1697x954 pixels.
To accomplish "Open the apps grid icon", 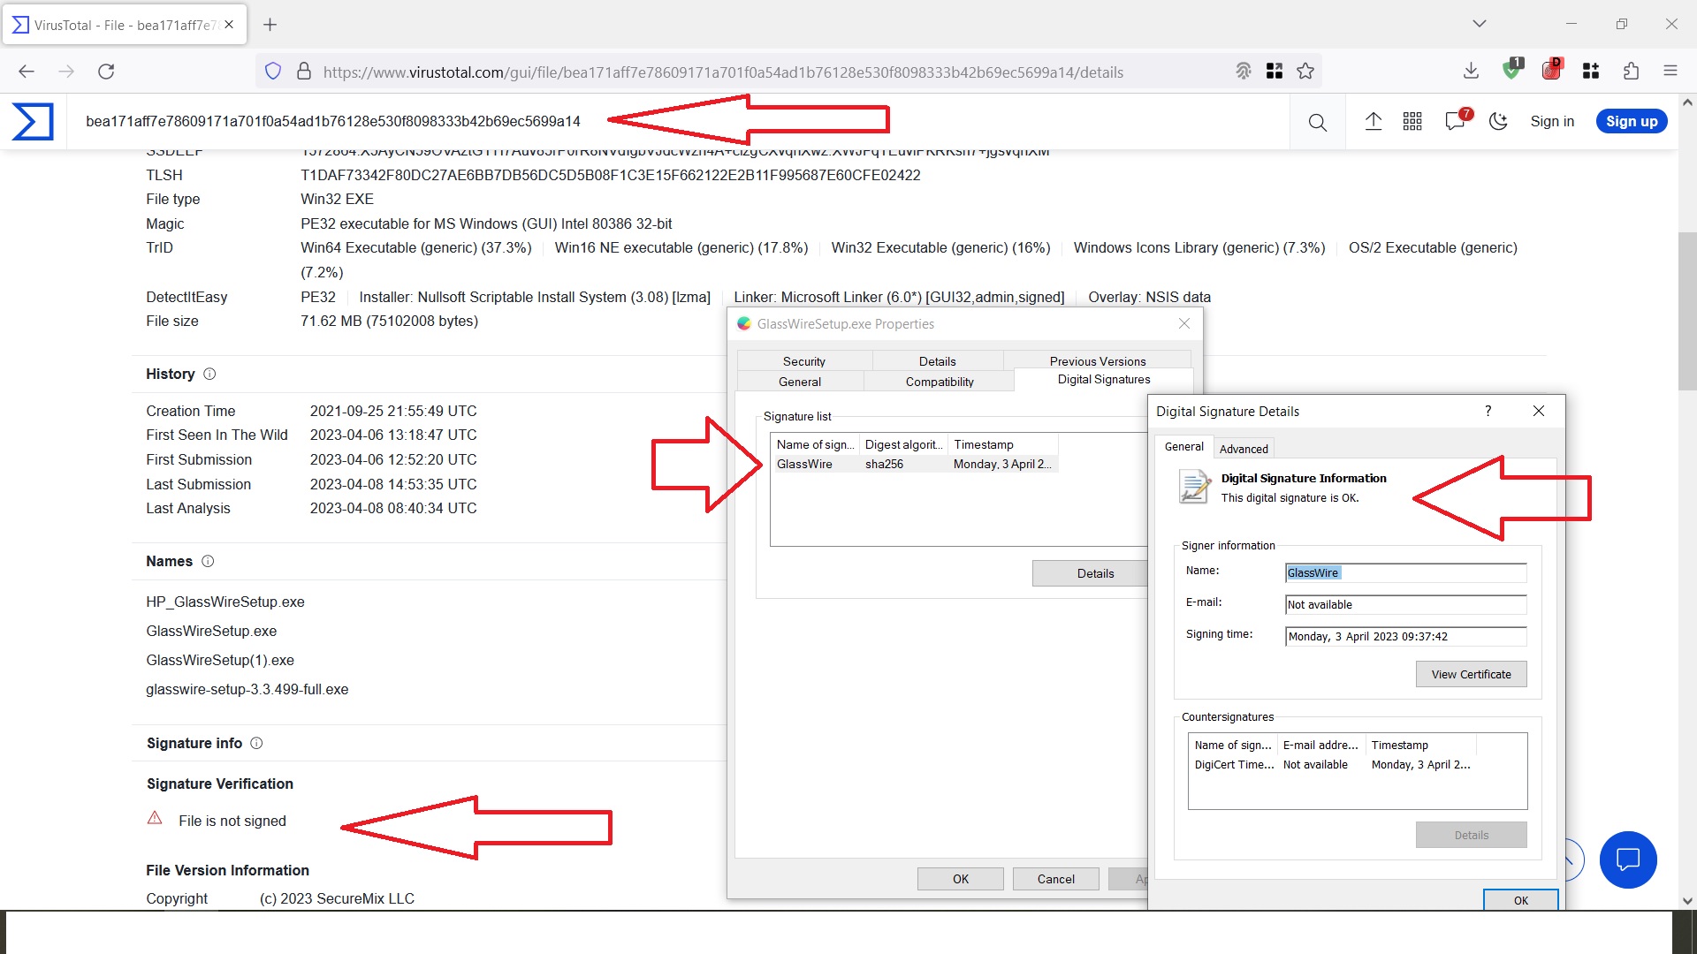I will pyautogui.click(x=1412, y=121).
